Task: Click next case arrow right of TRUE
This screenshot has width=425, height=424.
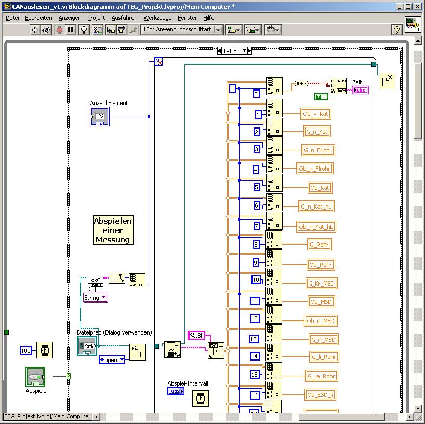Action: coord(249,51)
